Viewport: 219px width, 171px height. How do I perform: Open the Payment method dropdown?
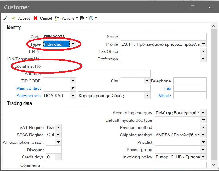coord(203,127)
